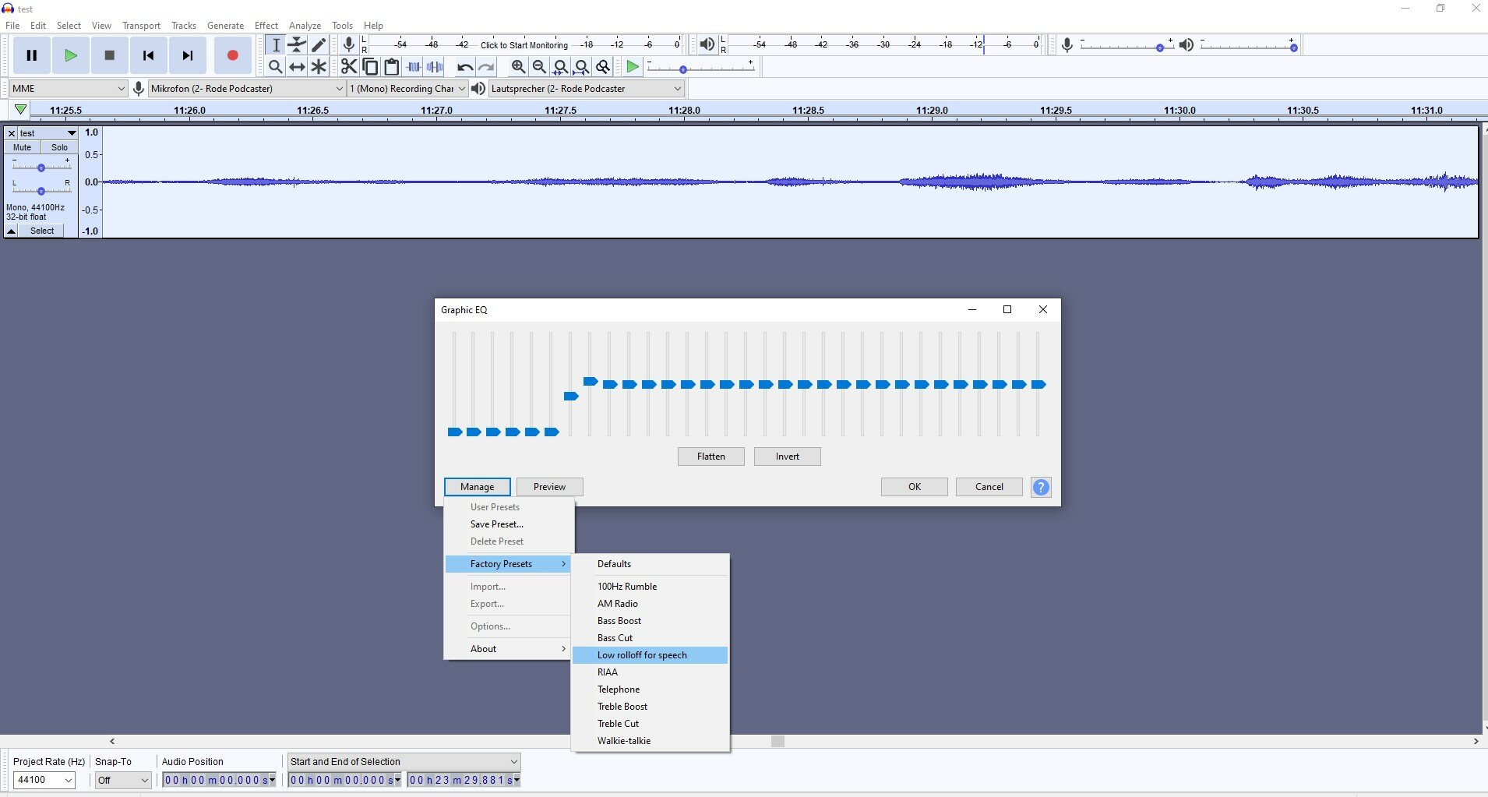Click the Flatten button in Graphic EQ
The width and height of the screenshot is (1488, 797).
(x=711, y=457)
